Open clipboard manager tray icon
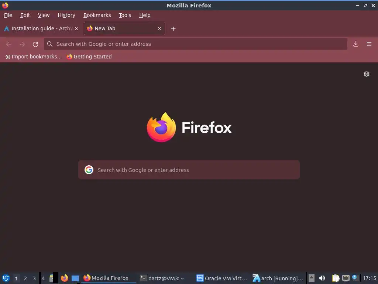378x284 pixels. (x=336, y=278)
